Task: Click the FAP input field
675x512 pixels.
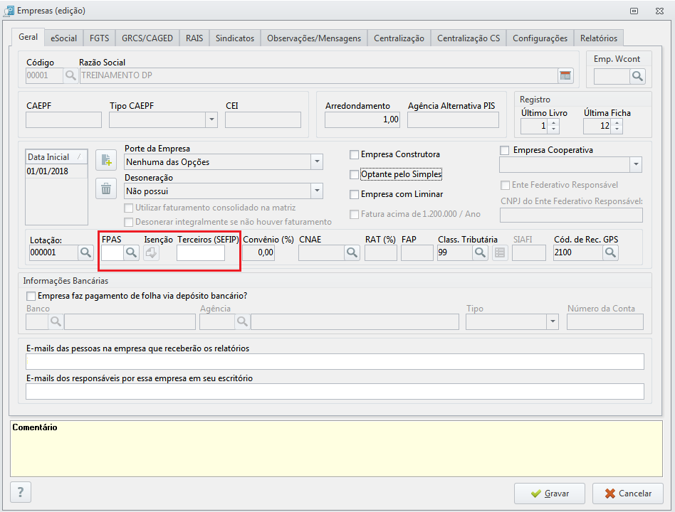Action: coord(417,252)
